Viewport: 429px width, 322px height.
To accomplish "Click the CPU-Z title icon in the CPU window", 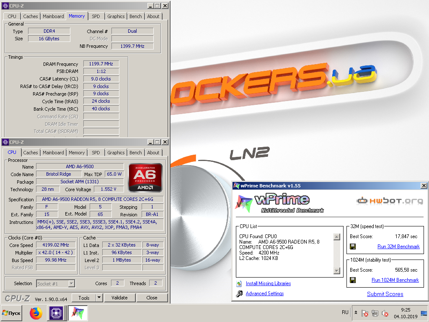I will 5,142.
